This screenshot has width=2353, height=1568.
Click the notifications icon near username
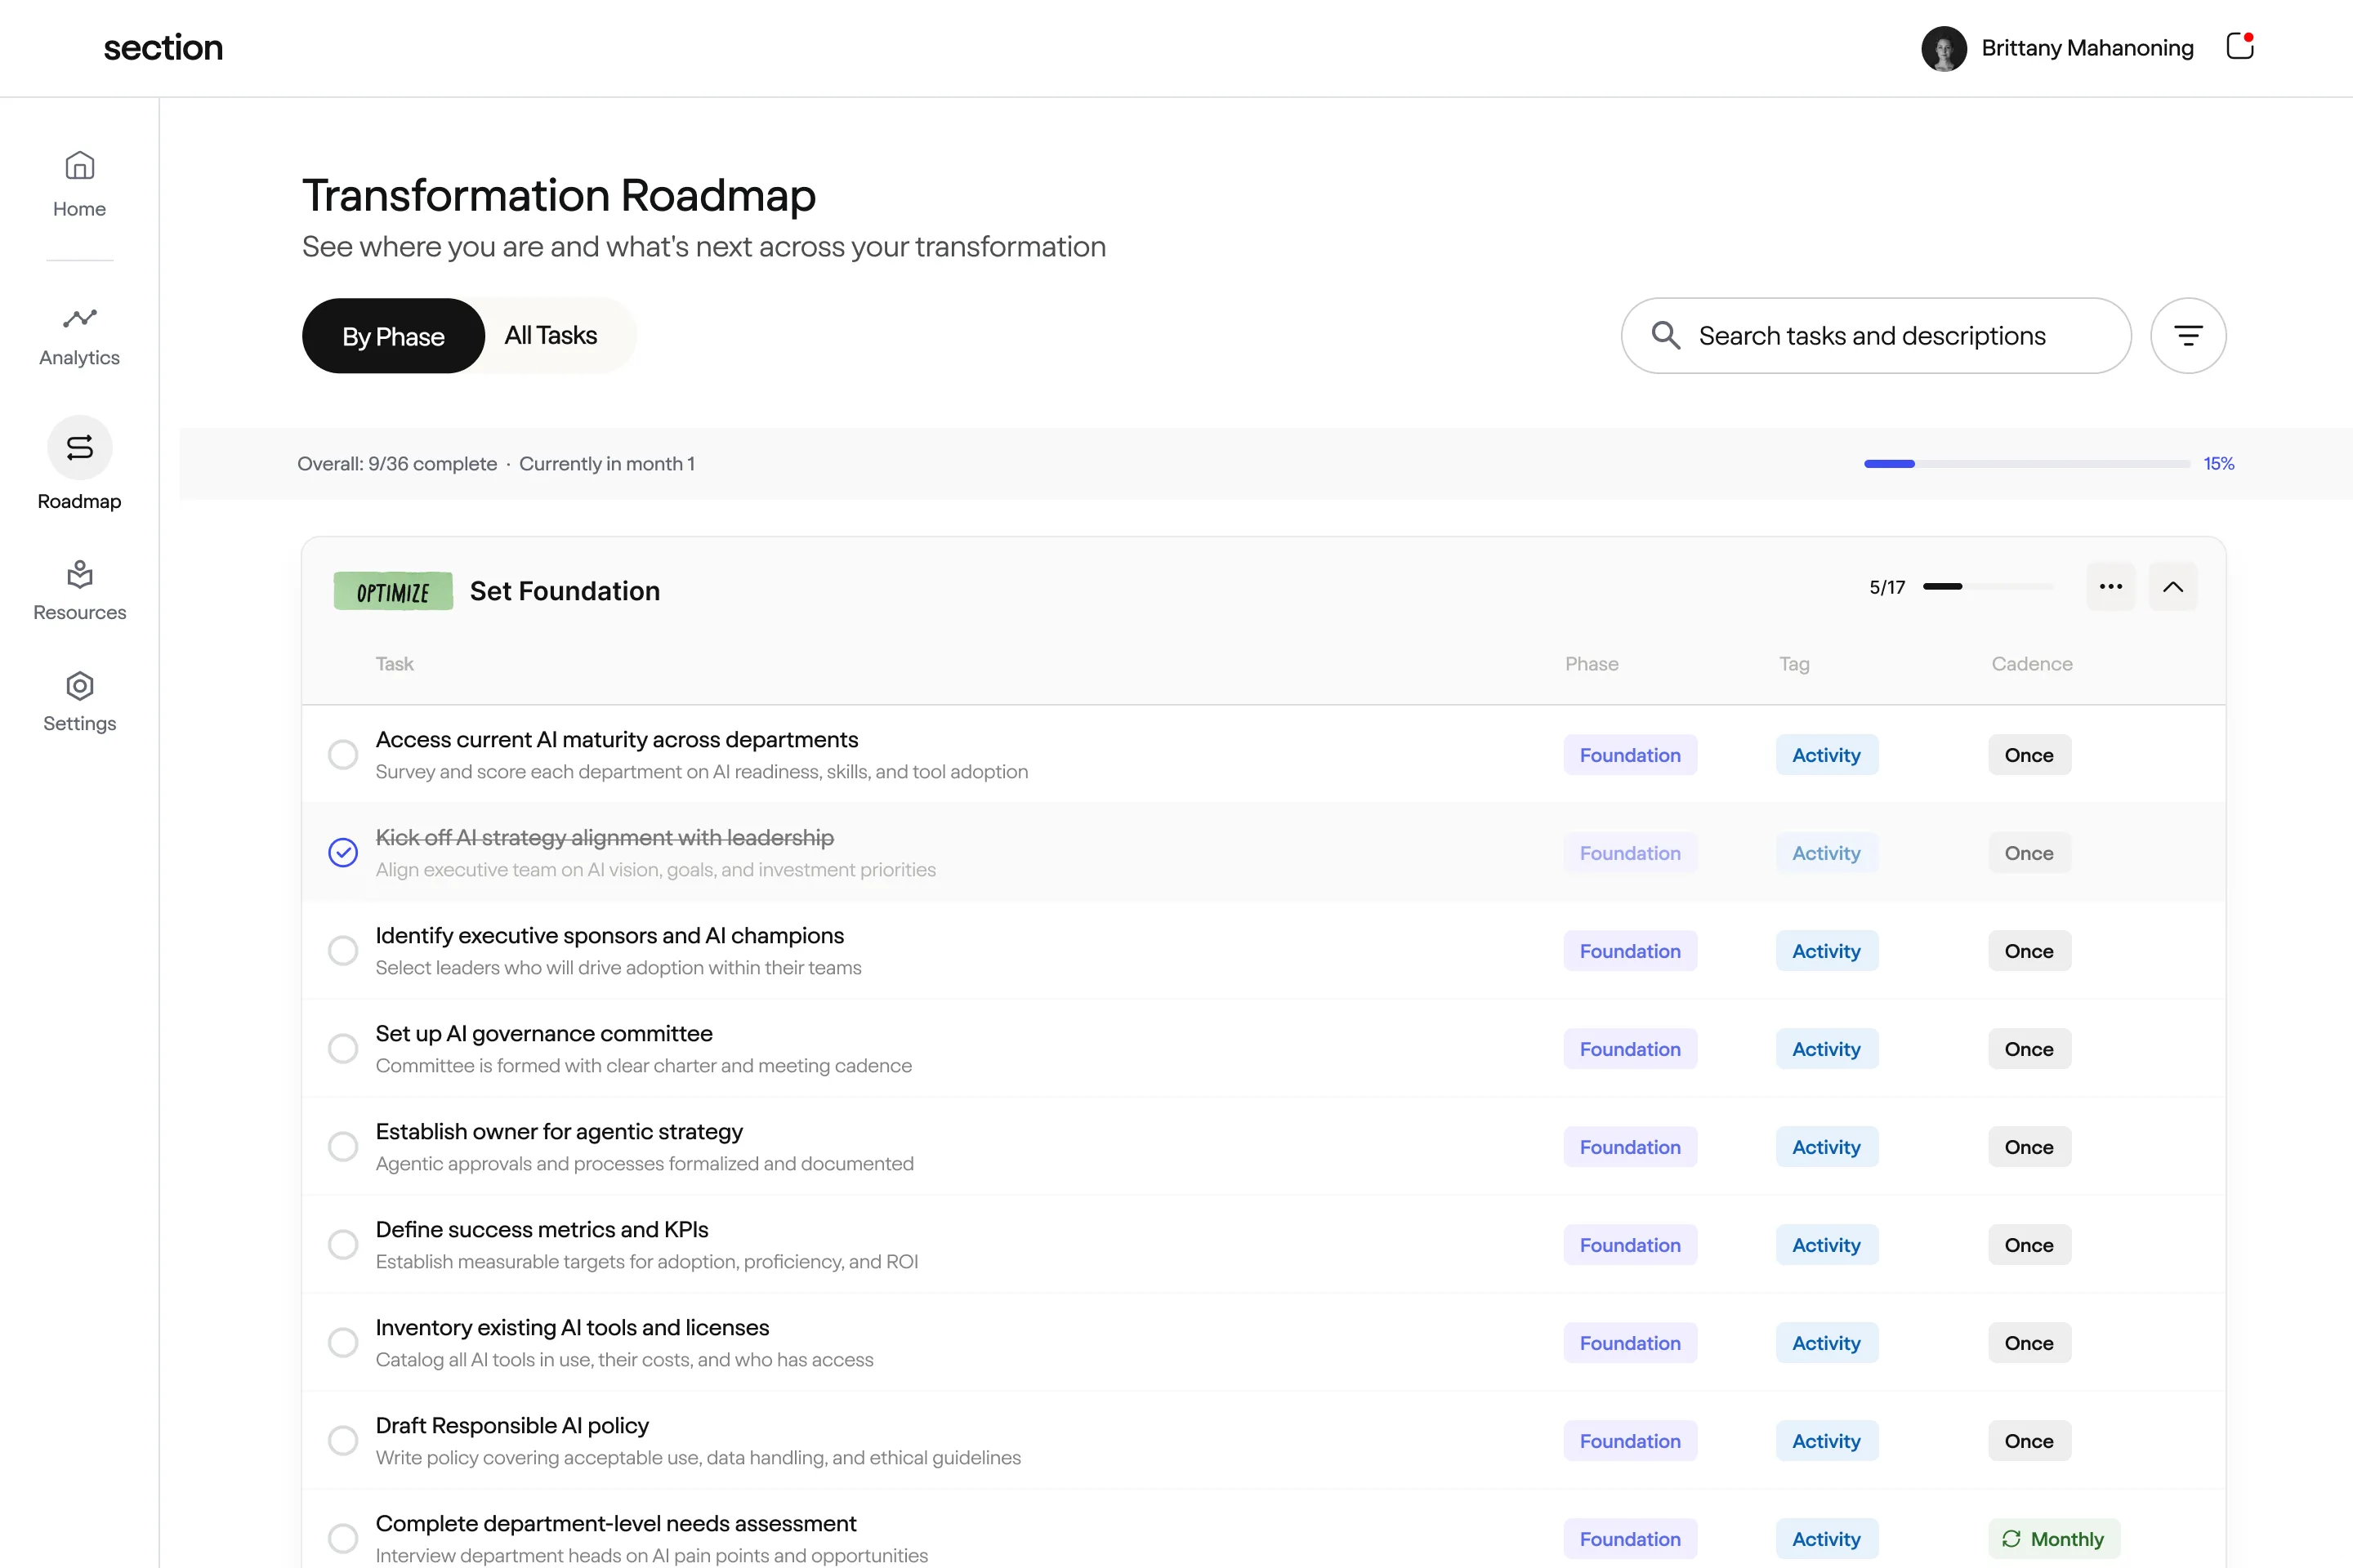2239,47
